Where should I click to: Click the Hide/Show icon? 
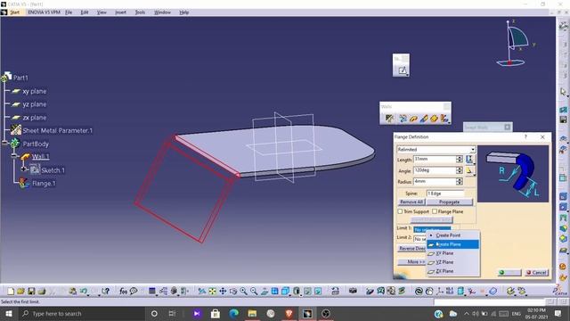(x=307, y=292)
